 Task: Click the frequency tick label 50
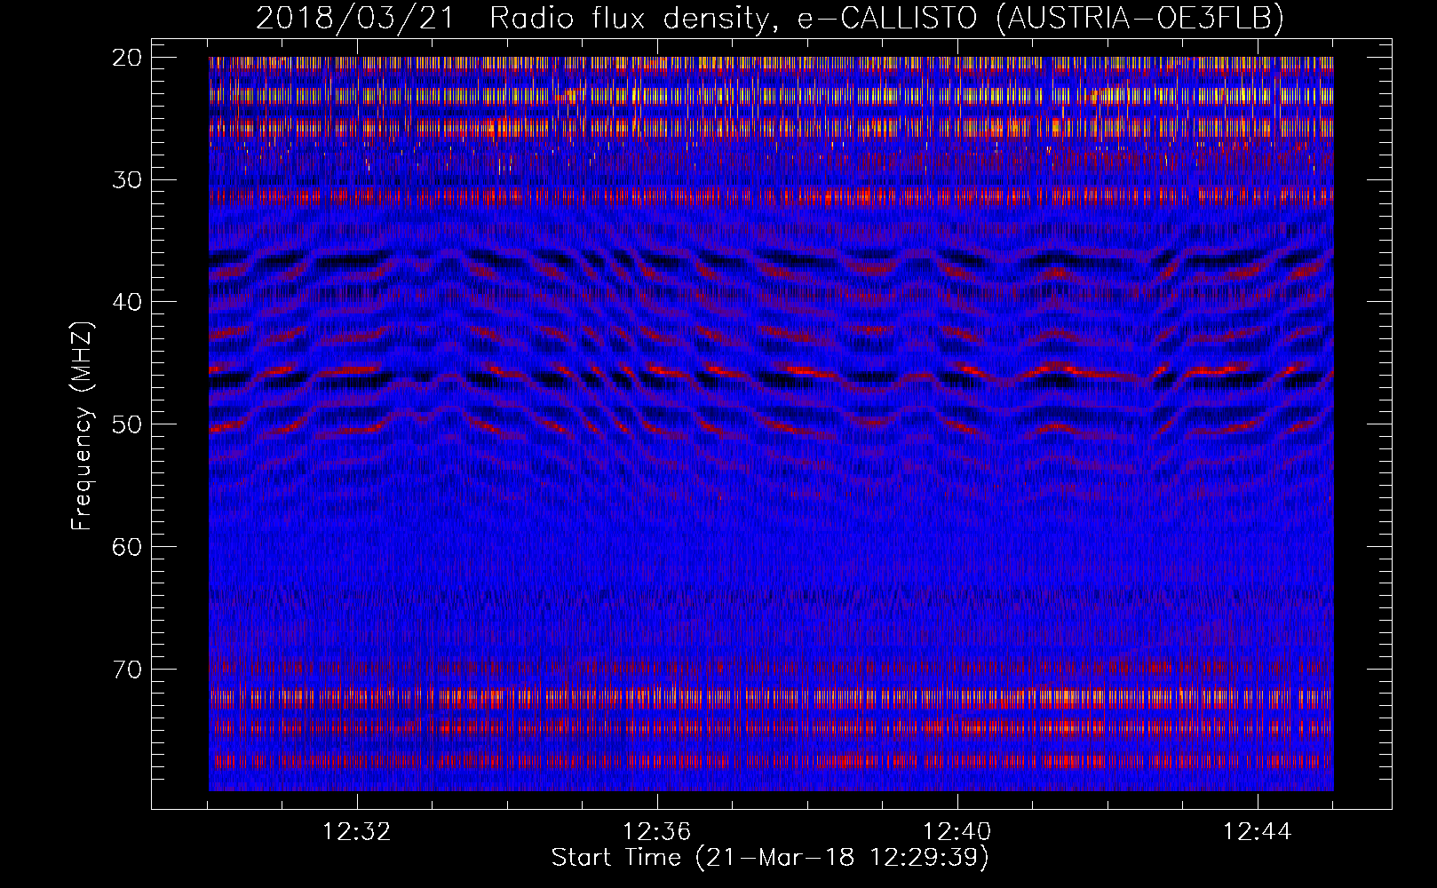coord(128,424)
